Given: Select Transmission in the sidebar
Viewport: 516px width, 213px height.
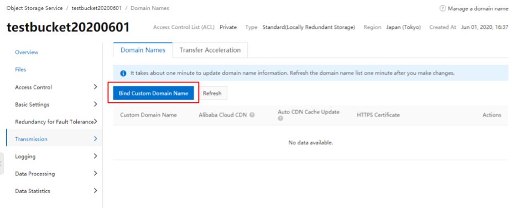Looking at the screenshot, I should (x=32, y=139).
